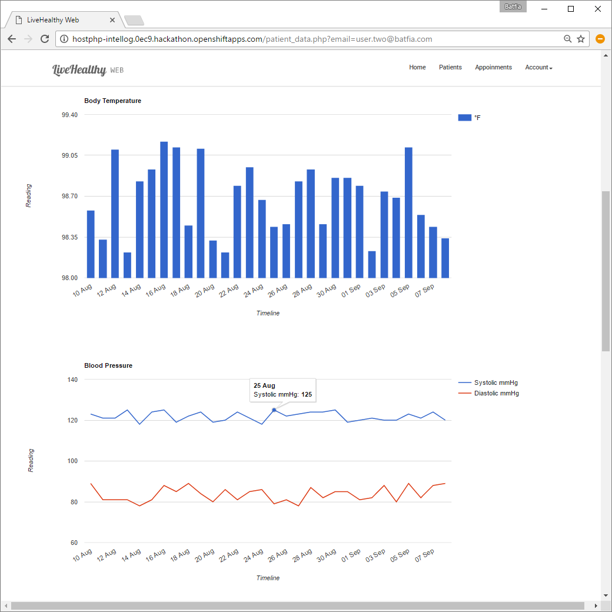Click the horizontal scrollbar left arrow
This screenshot has width=612, height=612.
point(6,606)
